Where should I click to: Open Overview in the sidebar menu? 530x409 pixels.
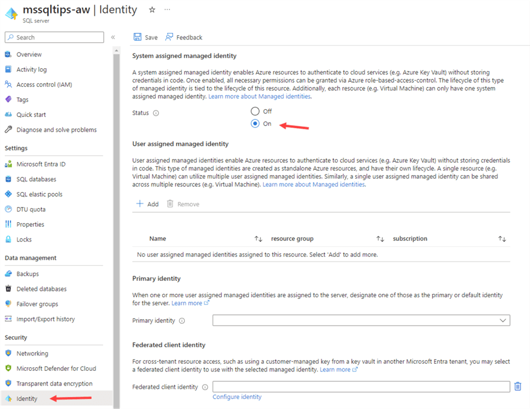(x=29, y=54)
